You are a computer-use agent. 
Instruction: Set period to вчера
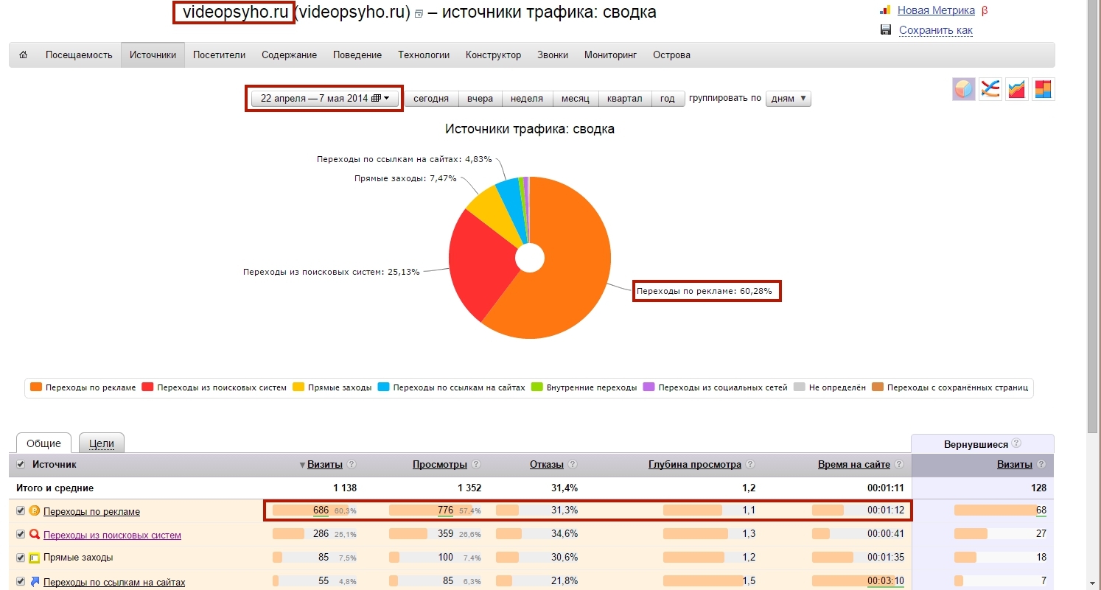(480, 99)
